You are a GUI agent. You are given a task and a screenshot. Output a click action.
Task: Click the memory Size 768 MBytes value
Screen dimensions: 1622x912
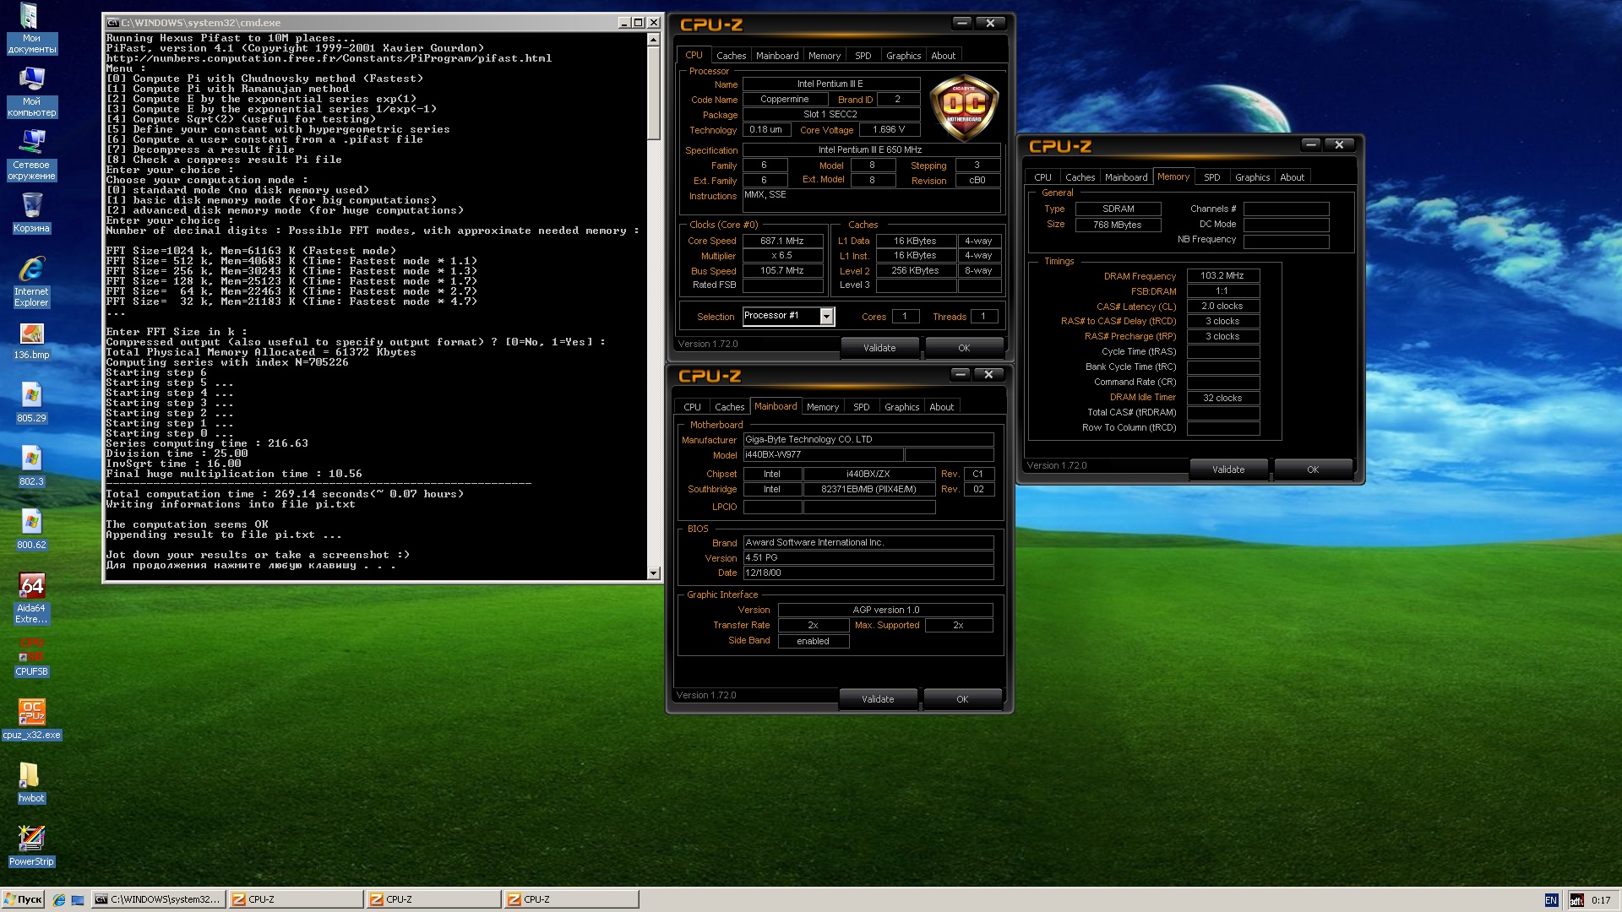point(1117,225)
